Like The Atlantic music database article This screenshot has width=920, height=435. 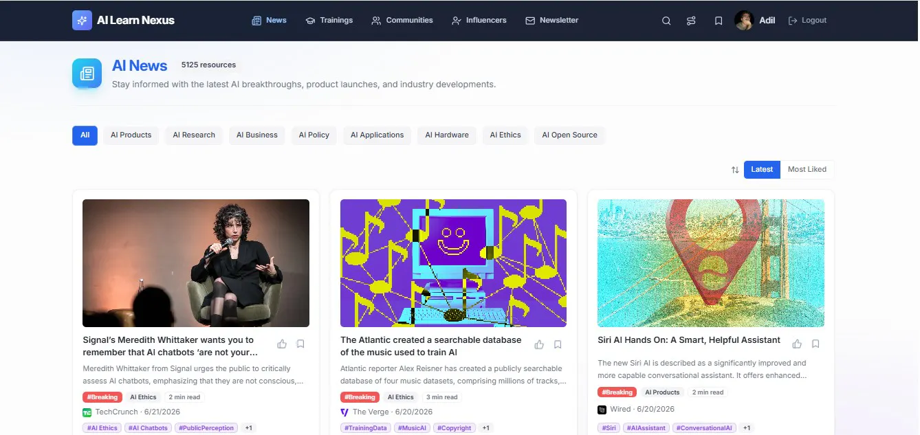[539, 344]
